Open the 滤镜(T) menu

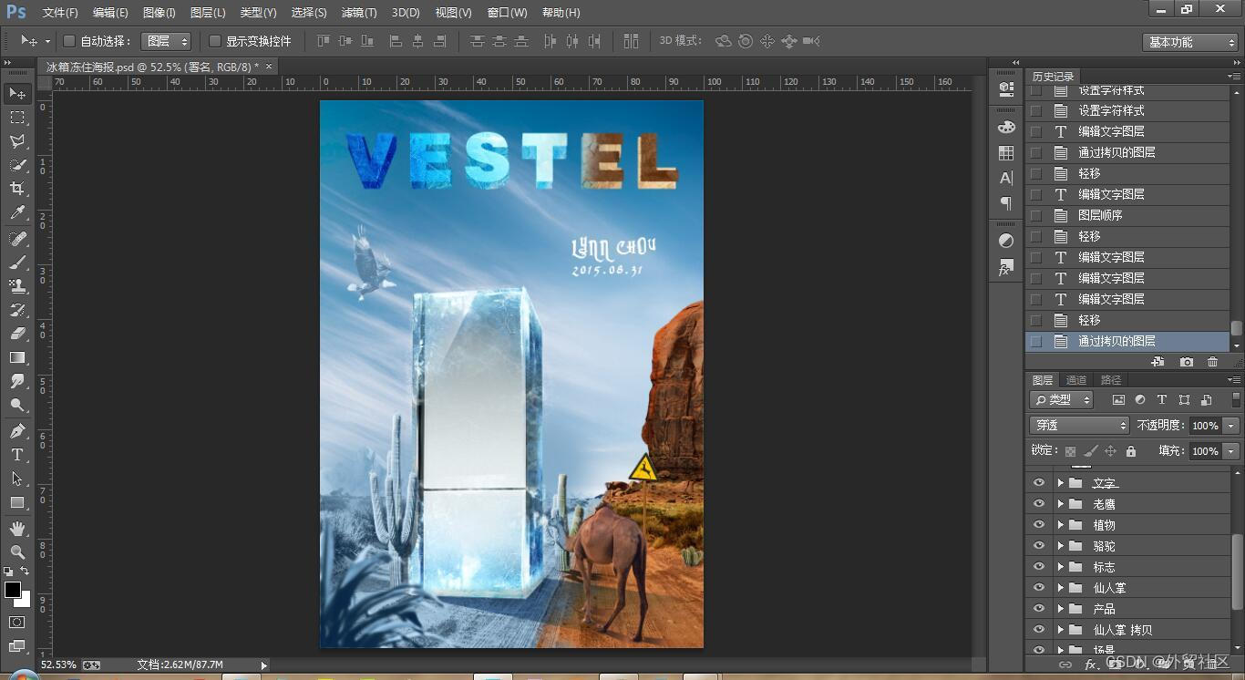358,13
